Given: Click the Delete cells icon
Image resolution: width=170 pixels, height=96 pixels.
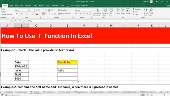Looking at the screenshot, I should [123, 10].
